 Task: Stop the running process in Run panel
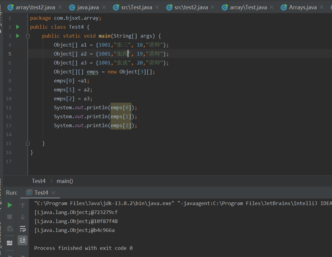[10, 217]
